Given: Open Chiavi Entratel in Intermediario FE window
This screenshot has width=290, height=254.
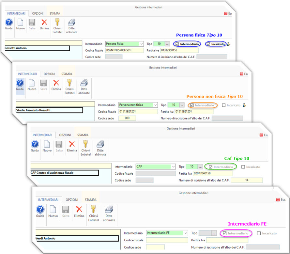Looking at the screenshot, I should pyautogui.click(x=93, y=213).
